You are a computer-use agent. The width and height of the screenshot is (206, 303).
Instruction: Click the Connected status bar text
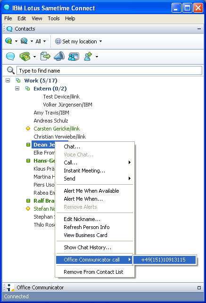pos(16,296)
